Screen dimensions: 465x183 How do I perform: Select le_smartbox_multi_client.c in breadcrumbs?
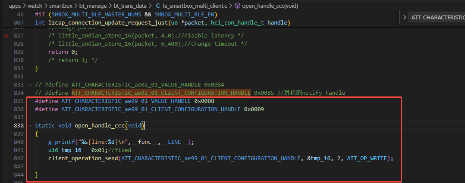pyautogui.click(x=195, y=6)
